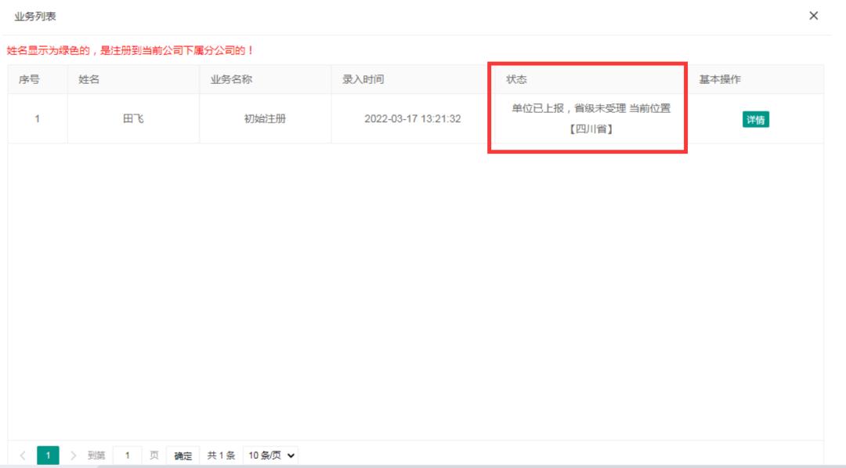846x468 pixels.
Task: Click the 基本操作 column header
Action: (x=719, y=79)
